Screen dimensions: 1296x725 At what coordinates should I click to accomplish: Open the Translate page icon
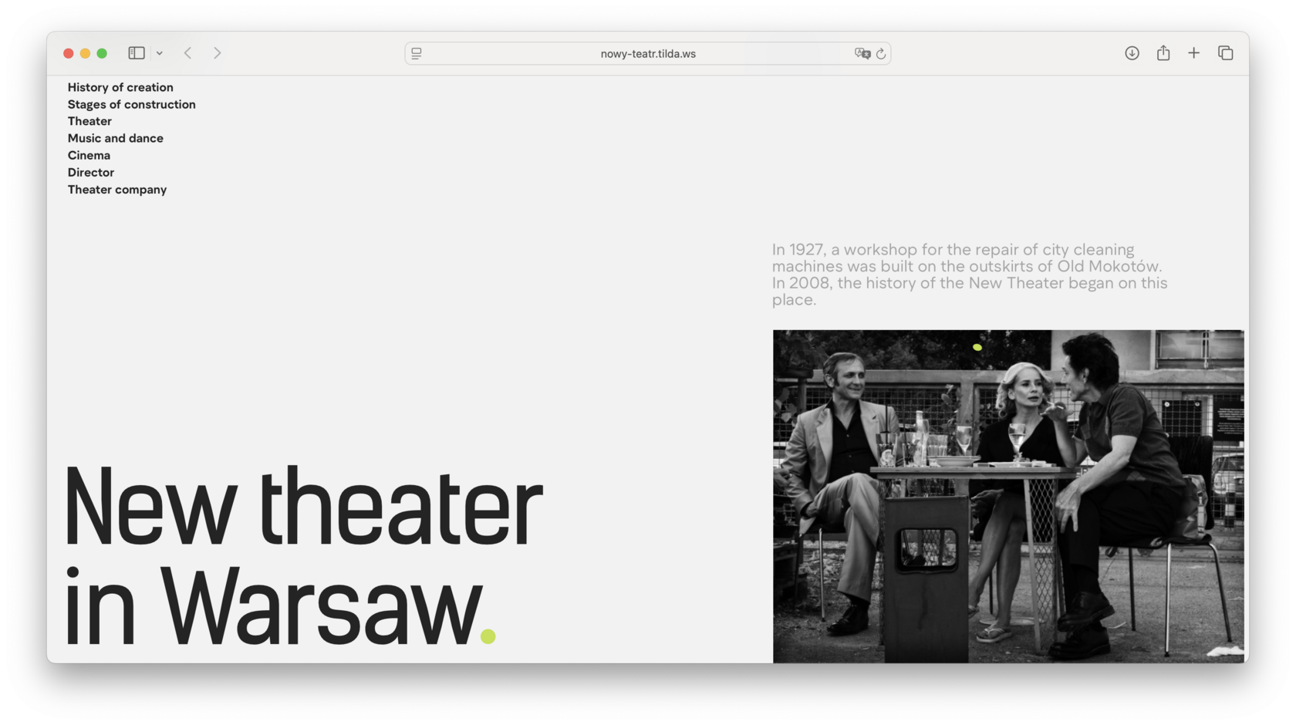pos(862,53)
